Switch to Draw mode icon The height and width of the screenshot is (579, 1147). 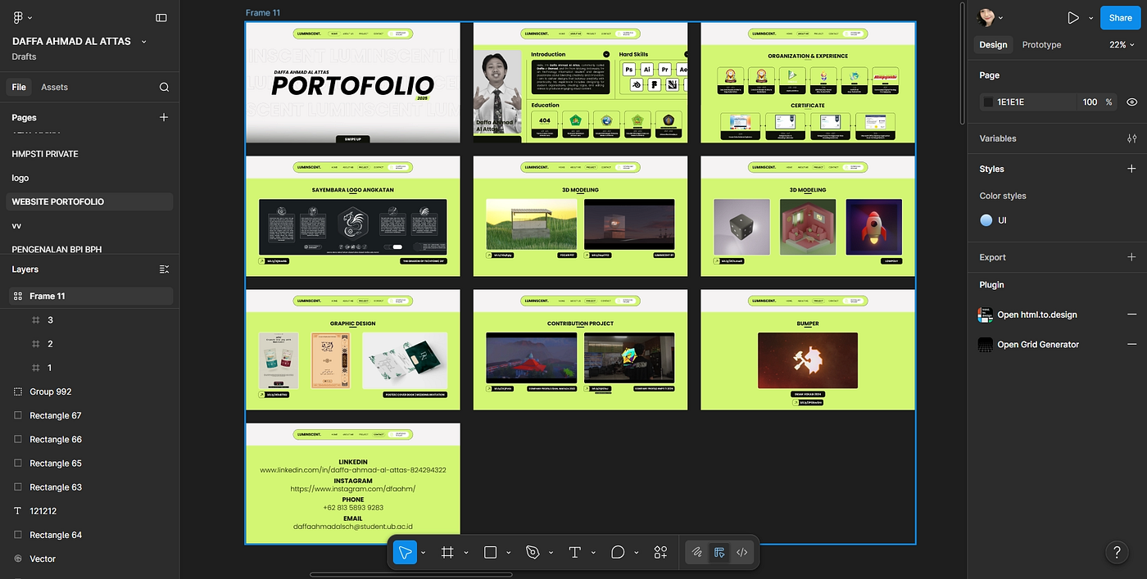pyautogui.click(x=696, y=553)
